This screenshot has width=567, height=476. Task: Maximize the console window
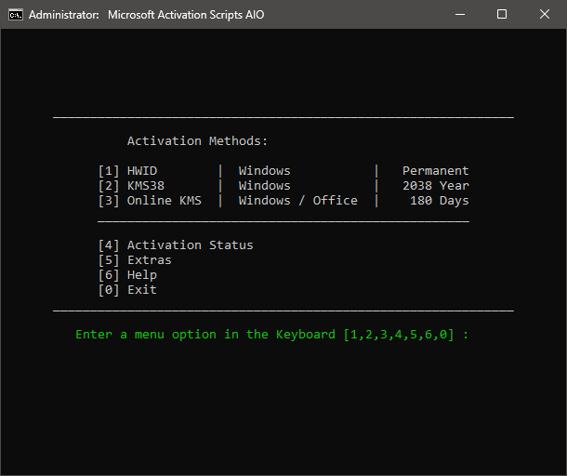pos(502,14)
